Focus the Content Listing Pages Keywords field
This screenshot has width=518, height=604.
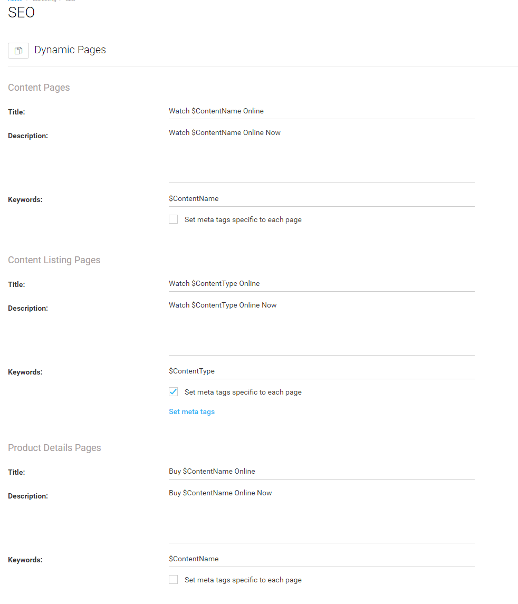click(x=322, y=371)
